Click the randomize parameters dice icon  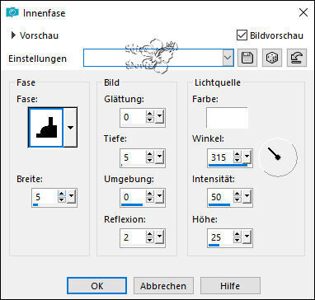272,58
